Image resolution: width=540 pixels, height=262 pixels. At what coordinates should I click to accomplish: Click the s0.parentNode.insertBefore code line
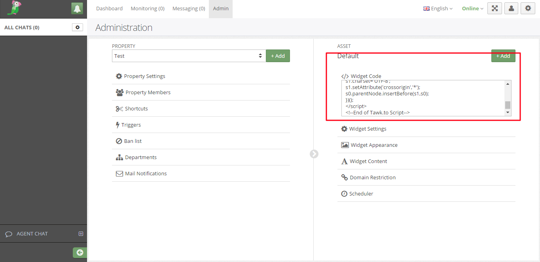[387, 94]
